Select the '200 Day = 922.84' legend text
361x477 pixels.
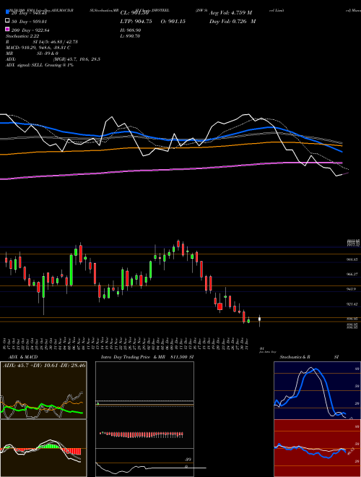point(30,30)
